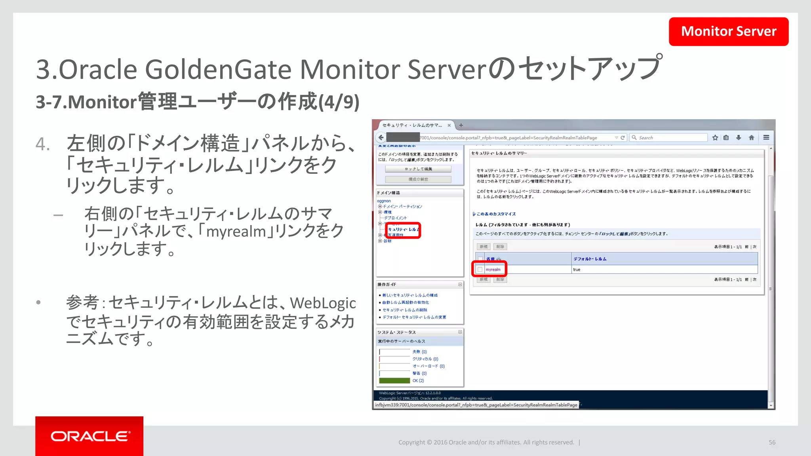Click the OK (2) health link
Viewport: 811px width, 456px height.
tap(418, 380)
